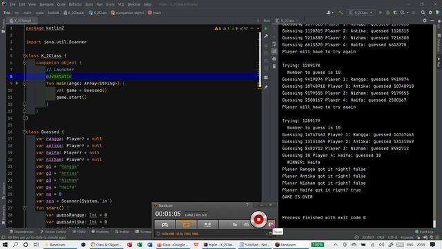Open Windows Start menu

[5, 244]
